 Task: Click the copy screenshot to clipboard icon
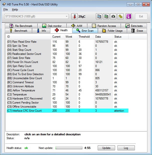tap(106, 16)
